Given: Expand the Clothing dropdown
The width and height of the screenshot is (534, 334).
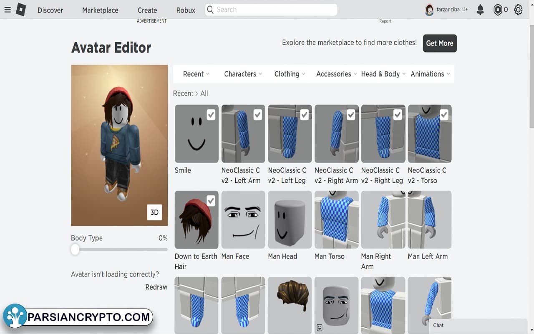Looking at the screenshot, I should 290,74.
